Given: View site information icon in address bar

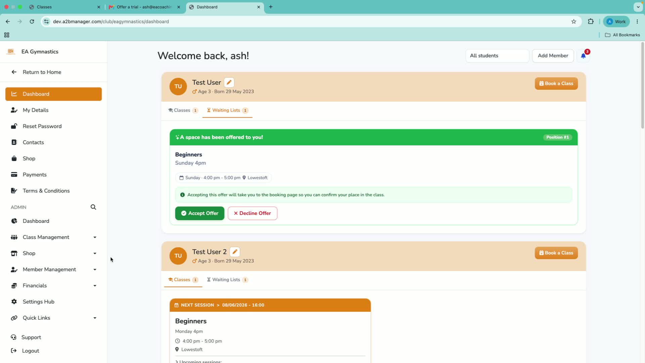Looking at the screenshot, I should pyautogui.click(x=46, y=22).
